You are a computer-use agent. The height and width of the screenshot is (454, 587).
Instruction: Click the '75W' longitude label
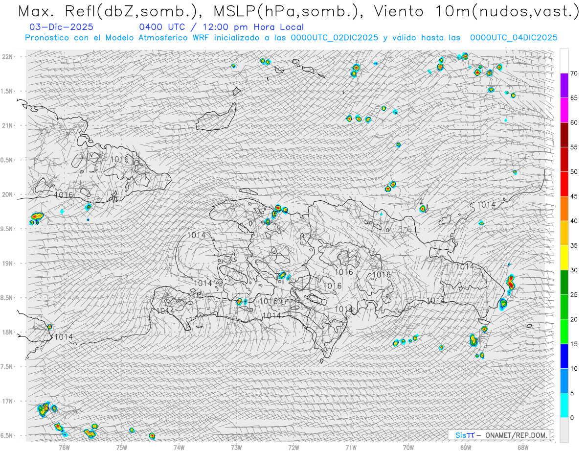click(121, 447)
